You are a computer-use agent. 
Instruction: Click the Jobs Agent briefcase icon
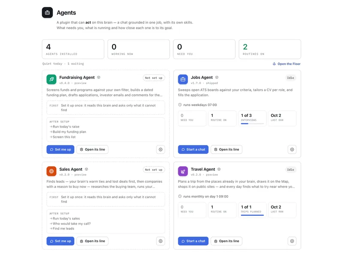coord(183,79)
